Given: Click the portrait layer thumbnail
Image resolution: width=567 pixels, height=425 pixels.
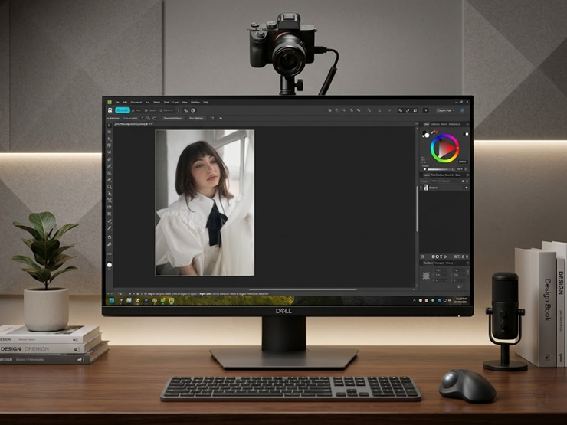Looking at the screenshot, I should pos(426,188).
